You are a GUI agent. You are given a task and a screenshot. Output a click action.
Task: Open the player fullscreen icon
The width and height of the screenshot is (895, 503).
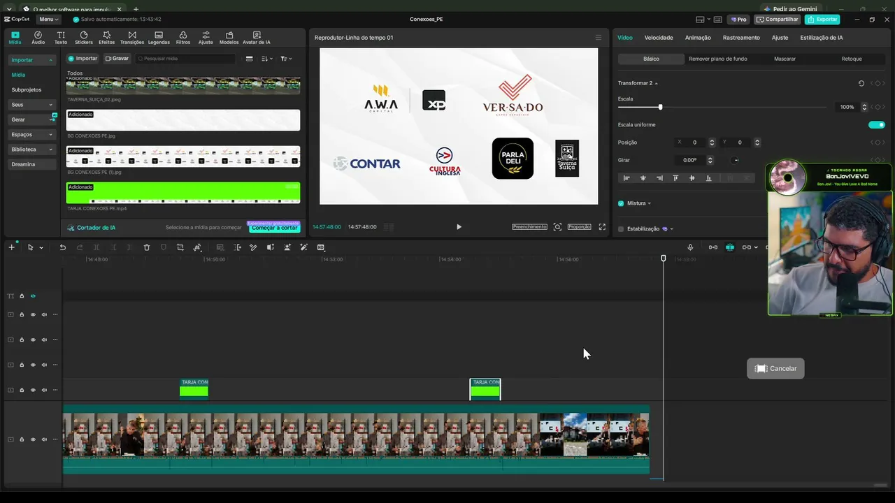pyautogui.click(x=602, y=227)
